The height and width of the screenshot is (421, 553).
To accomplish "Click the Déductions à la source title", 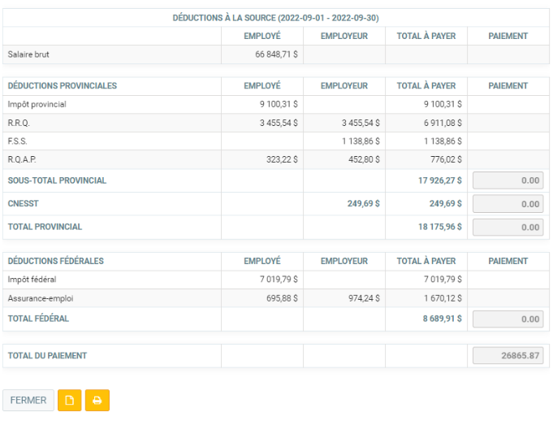I will (x=276, y=18).
